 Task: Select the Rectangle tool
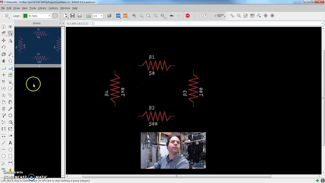(x=10, y=156)
